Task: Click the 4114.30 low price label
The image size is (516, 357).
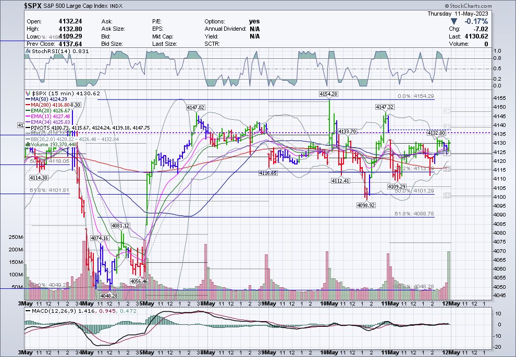Action: point(39,177)
